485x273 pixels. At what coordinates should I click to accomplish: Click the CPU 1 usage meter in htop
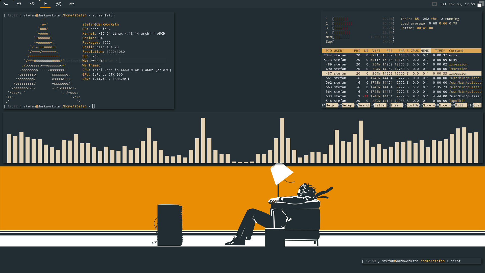click(x=360, y=19)
